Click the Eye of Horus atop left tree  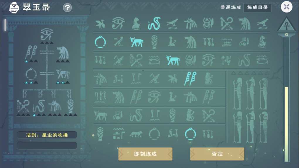pyautogui.click(x=47, y=34)
